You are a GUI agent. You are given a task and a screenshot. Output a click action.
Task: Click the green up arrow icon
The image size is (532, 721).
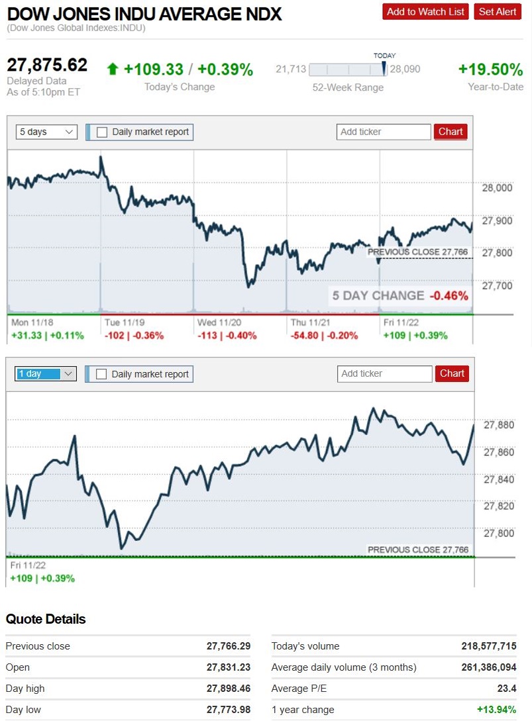112,69
